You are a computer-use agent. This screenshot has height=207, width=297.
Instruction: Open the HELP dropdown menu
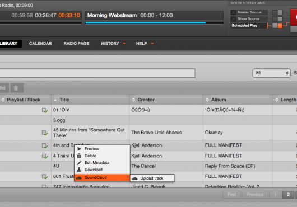[145, 44]
